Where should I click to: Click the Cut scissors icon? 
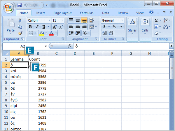[20, 20]
